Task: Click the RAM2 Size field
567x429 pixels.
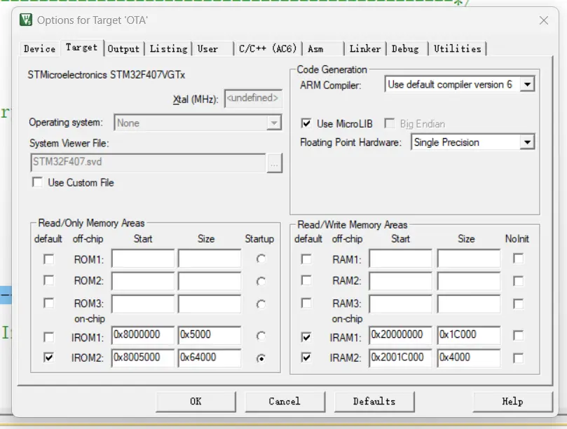Action: point(469,281)
